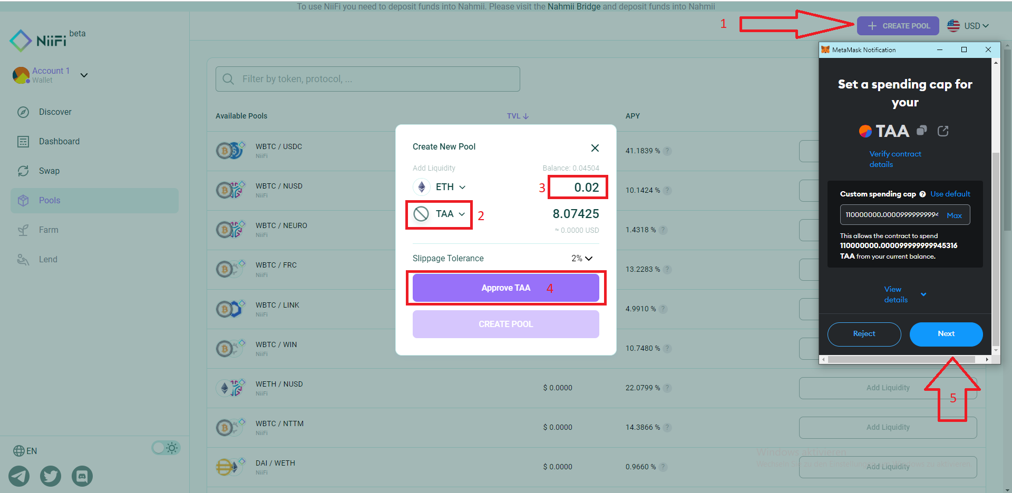
Task: Open the TAA token selector
Action: point(440,214)
